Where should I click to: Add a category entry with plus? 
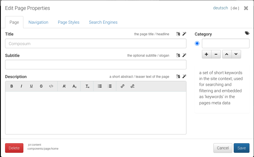pyautogui.click(x=206, y=54)
